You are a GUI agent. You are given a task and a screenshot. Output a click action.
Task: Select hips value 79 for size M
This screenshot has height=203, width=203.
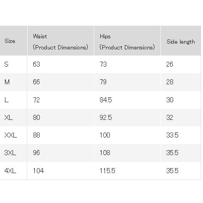click(103, 82)
